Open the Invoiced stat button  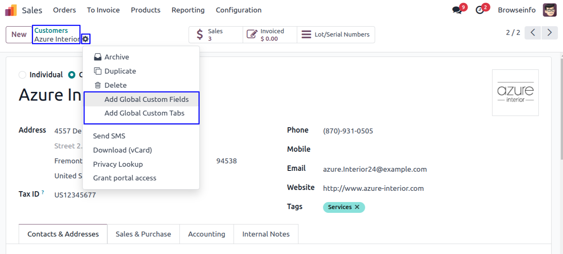[x=270, y=35]
